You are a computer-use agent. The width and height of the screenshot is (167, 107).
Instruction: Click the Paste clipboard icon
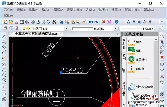pyautogui.click(x=73, y=22)
